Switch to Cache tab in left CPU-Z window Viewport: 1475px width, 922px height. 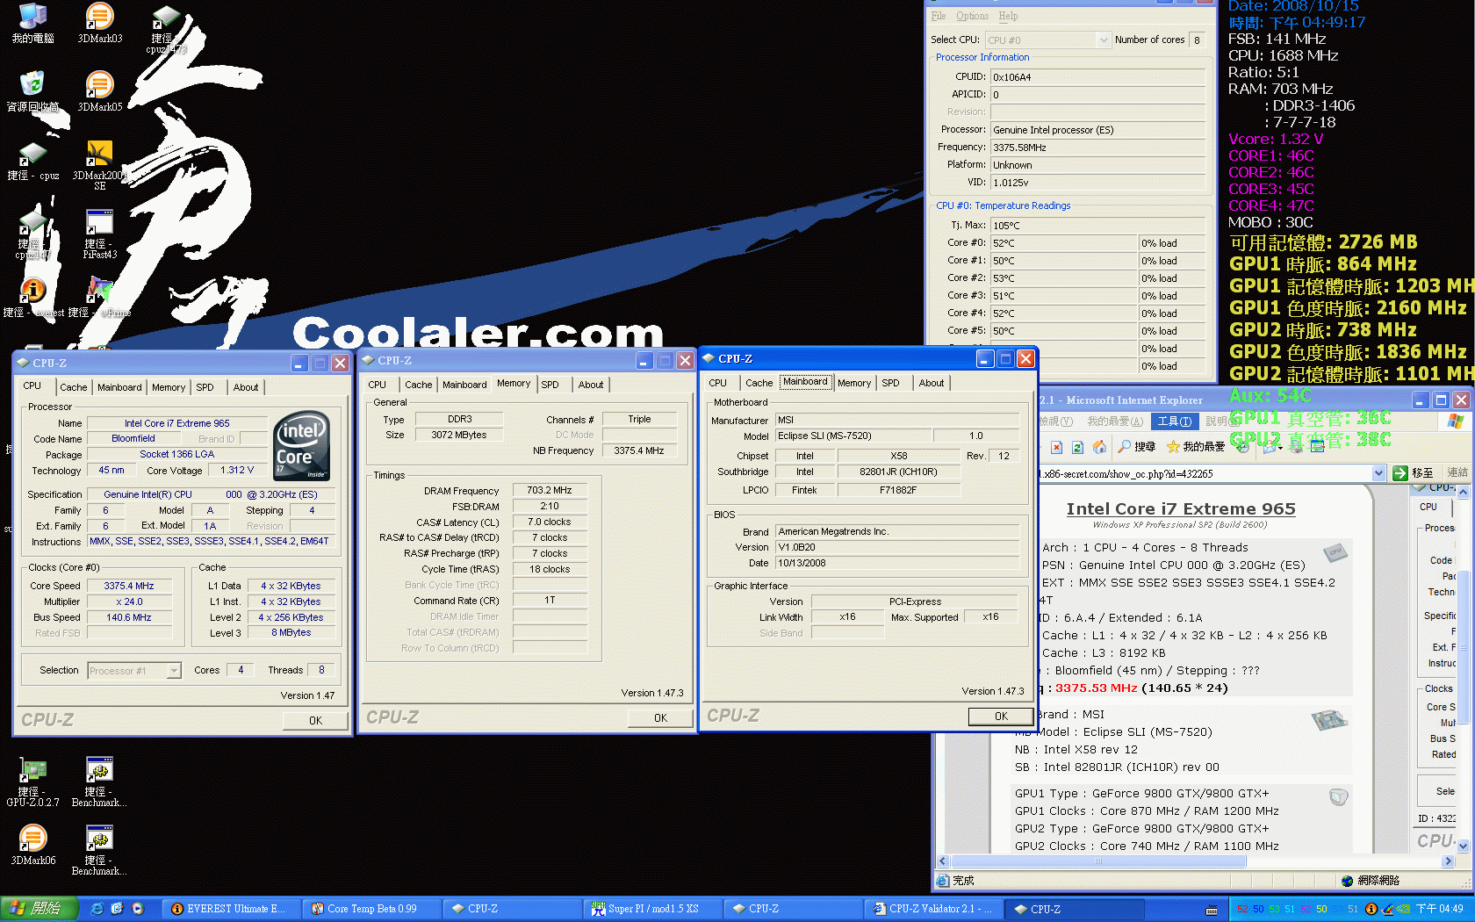pyautogui.click(x=74, y=387)
